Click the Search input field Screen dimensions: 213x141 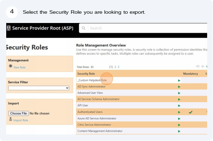tap(148, 28)
